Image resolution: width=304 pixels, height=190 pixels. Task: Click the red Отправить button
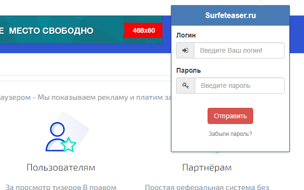(230, 116)
